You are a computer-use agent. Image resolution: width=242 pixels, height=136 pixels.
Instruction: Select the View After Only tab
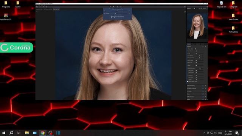pyautogui.click(x=56, y=9)
